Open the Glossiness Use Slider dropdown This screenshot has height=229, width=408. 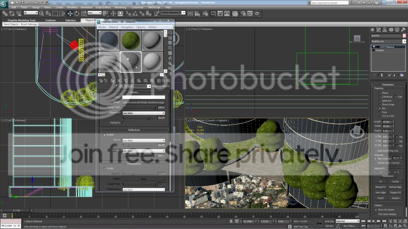[143, 113]
